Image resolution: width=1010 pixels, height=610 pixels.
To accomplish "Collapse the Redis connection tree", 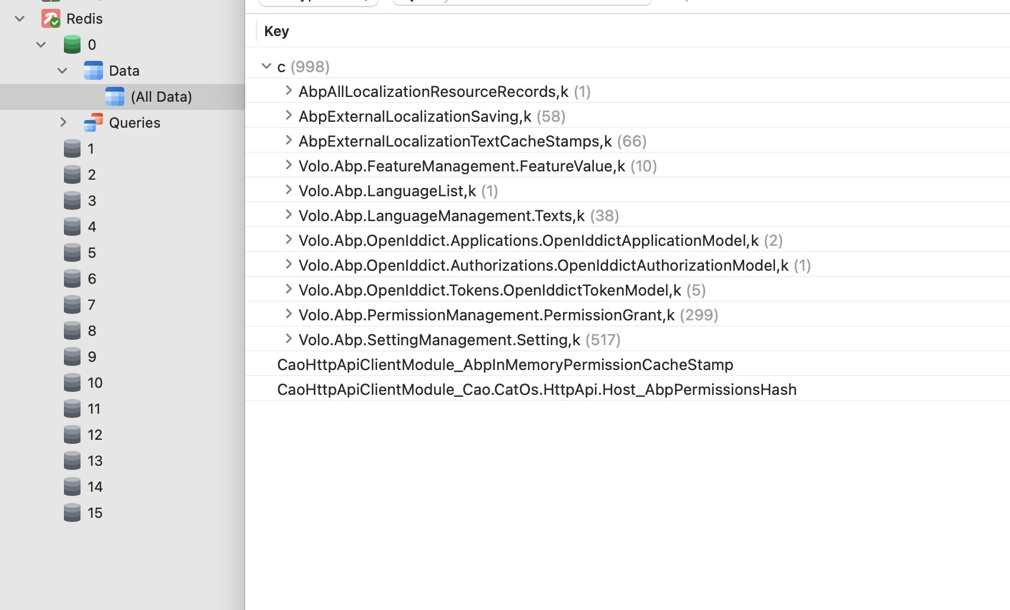I will (x=20, y=18).
